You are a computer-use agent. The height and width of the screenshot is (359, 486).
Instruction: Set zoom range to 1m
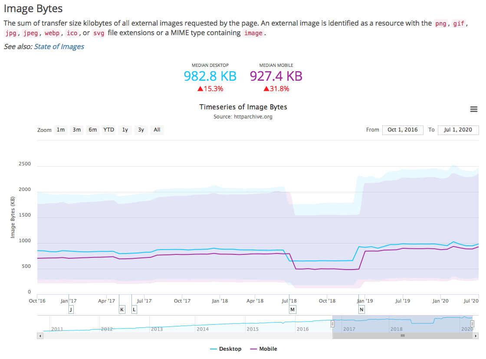(61, 130)
